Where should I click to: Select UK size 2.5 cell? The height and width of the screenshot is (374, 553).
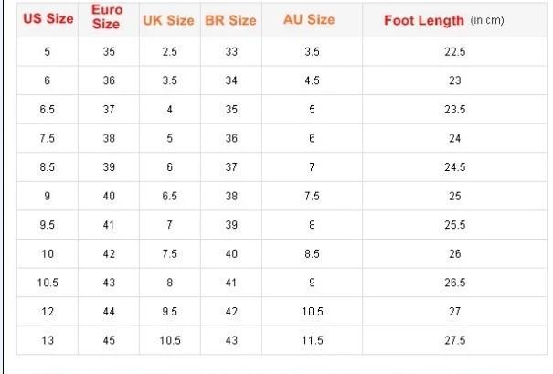point(169,51)
